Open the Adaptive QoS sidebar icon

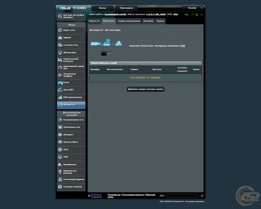(60, 67)
